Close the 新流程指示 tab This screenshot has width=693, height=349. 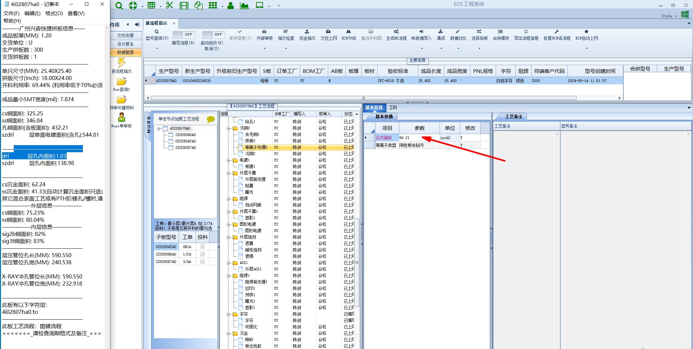(174, 23)
